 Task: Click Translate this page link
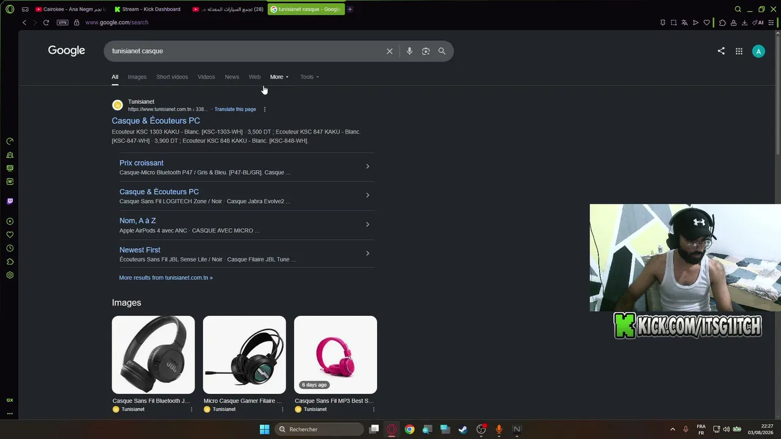[x=235, y=109]
